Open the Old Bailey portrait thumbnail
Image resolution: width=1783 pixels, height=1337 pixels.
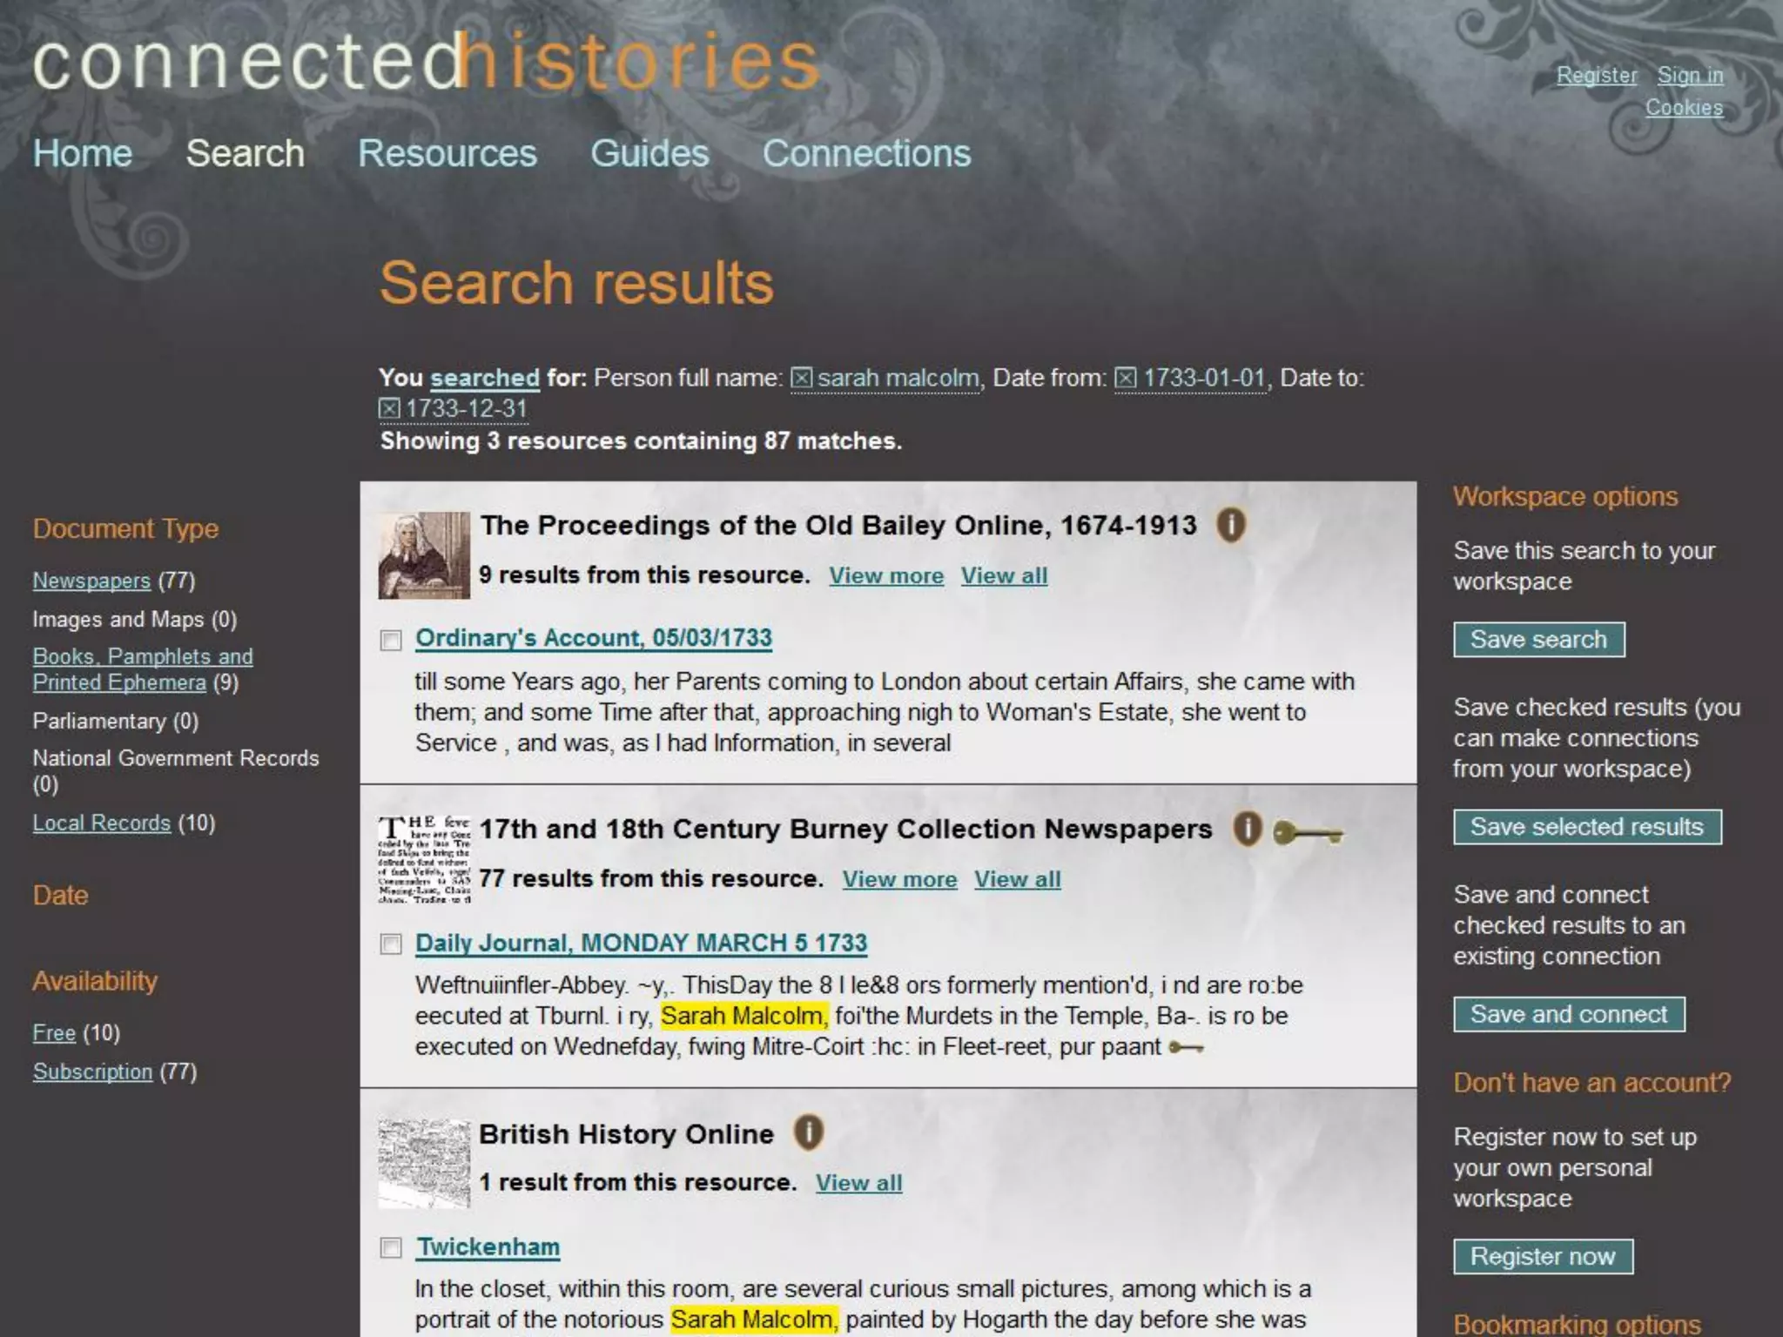(x=424, y=555)
